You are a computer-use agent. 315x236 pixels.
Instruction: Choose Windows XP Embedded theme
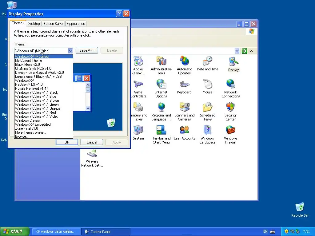tap(44, 124)
